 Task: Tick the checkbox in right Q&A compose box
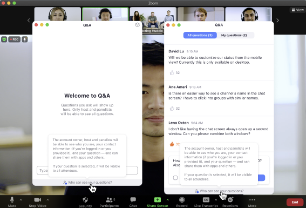(175, 178)
